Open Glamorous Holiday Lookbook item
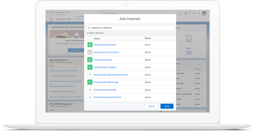256x133 pixels. [66, 97]
